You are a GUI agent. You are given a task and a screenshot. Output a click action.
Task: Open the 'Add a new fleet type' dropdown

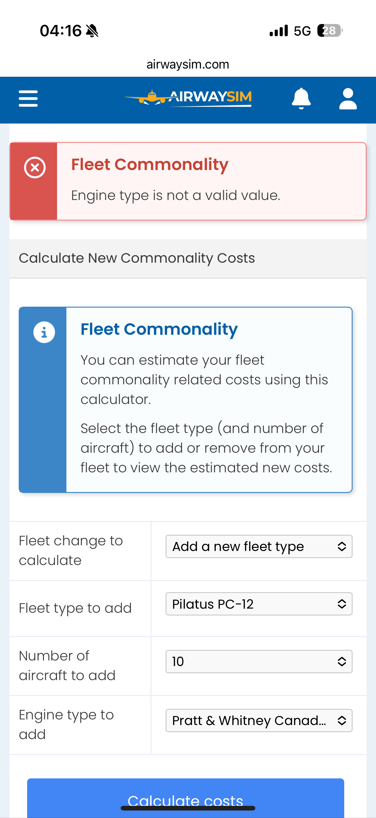[258, 547]
